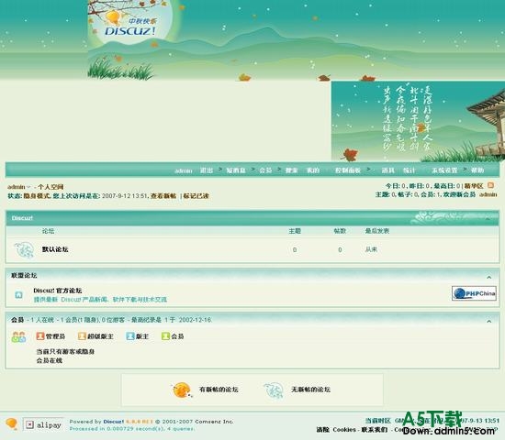Viewport: 505px width, 440px height.
Task: Open the 默认论坛 forum
Action: point(55,249)
